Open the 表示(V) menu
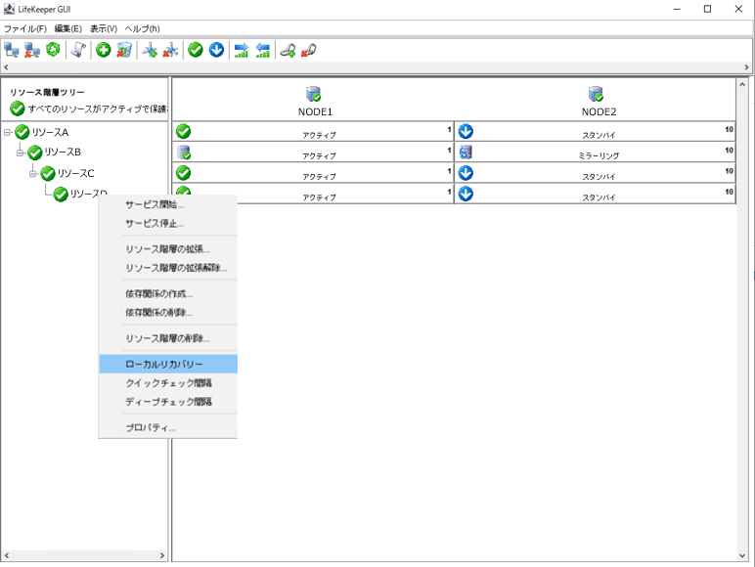The width and height of the screenshot is (755, 567). coord(104,29)
